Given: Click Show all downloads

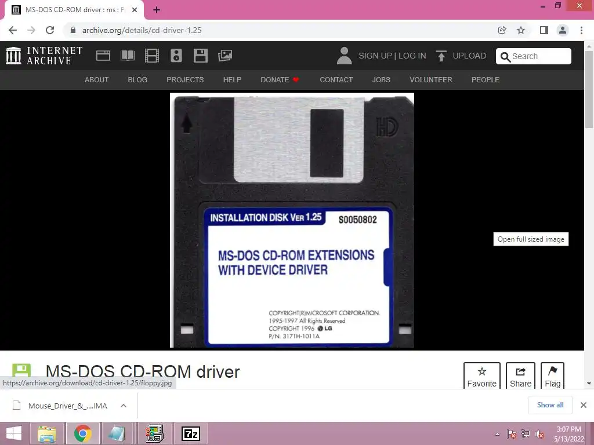Looking at the screenshot, I should coord(550,405).
